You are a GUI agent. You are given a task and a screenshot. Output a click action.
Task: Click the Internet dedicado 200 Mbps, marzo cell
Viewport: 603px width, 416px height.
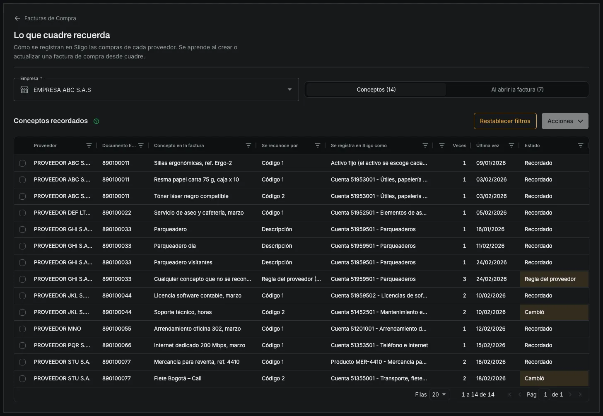point(200,345)
